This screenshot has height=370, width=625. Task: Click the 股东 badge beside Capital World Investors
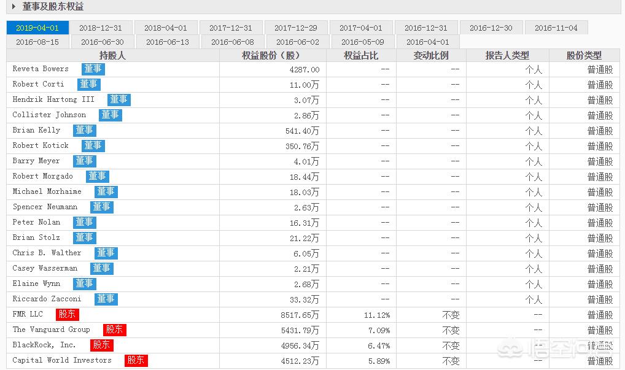(x=136, y=360)
